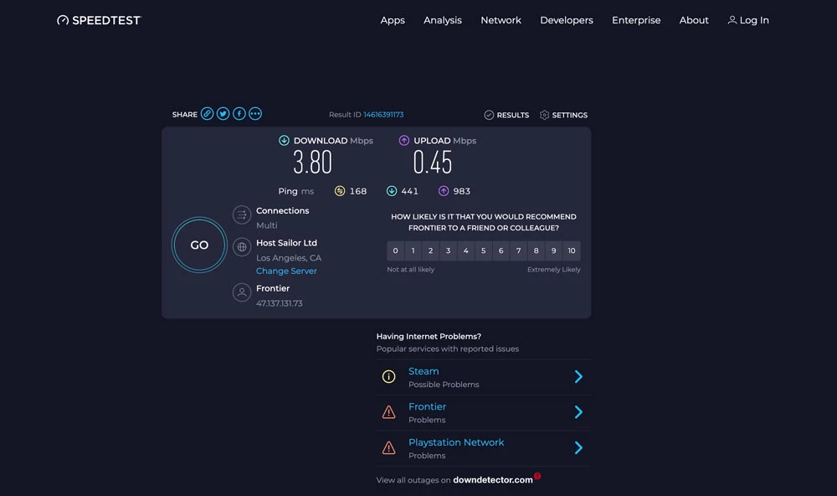The image size is (837, 496).
Task: Click the Steam info warning icon
Action: tap(388, 377)
